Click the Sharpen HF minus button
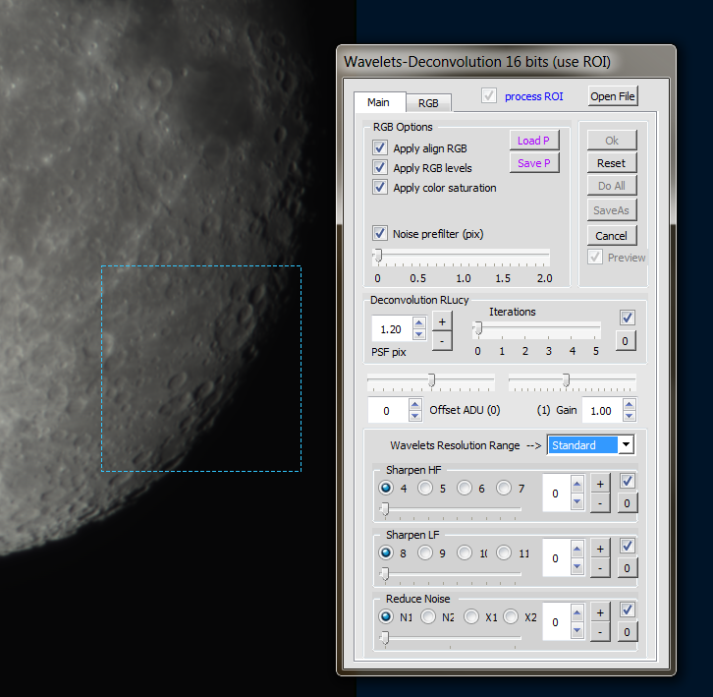Screen dimensions: 713x697 pos(600,503)
